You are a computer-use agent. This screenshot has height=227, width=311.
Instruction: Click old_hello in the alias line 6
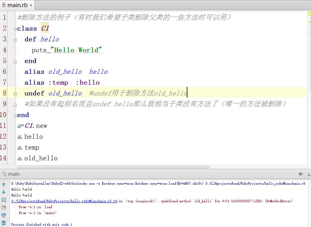coord(65,72)
